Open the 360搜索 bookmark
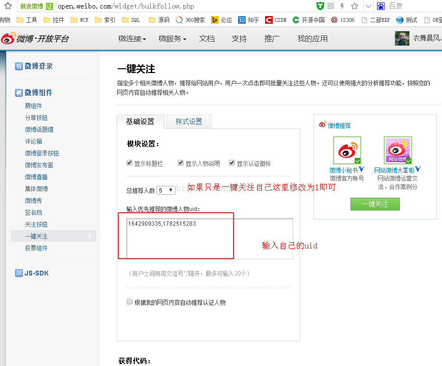The image size is (442, 366). click(190, 20)
